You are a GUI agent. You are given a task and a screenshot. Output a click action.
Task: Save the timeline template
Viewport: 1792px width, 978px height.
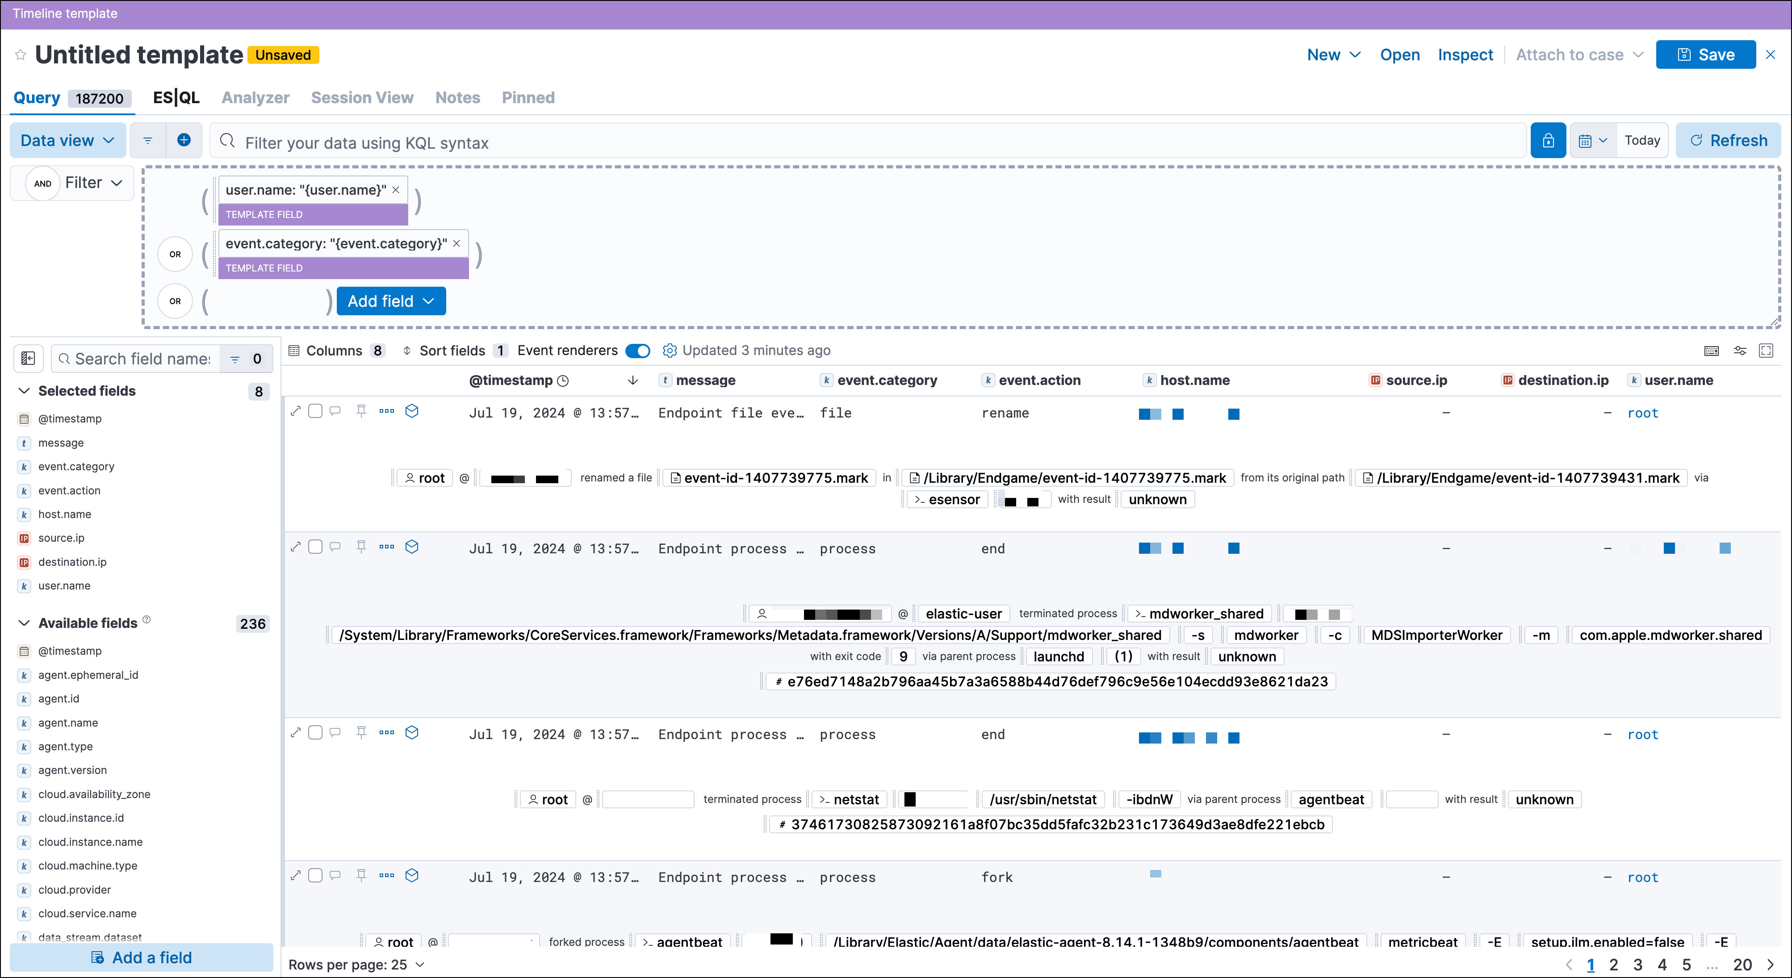click(1704, 54)
